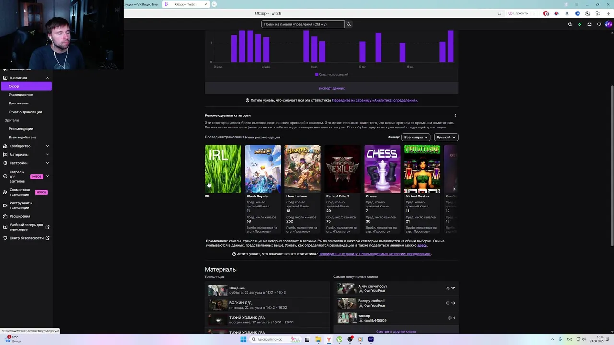Open the Windows Start button
The image size is (614, 345).
(x=243, y=339)
